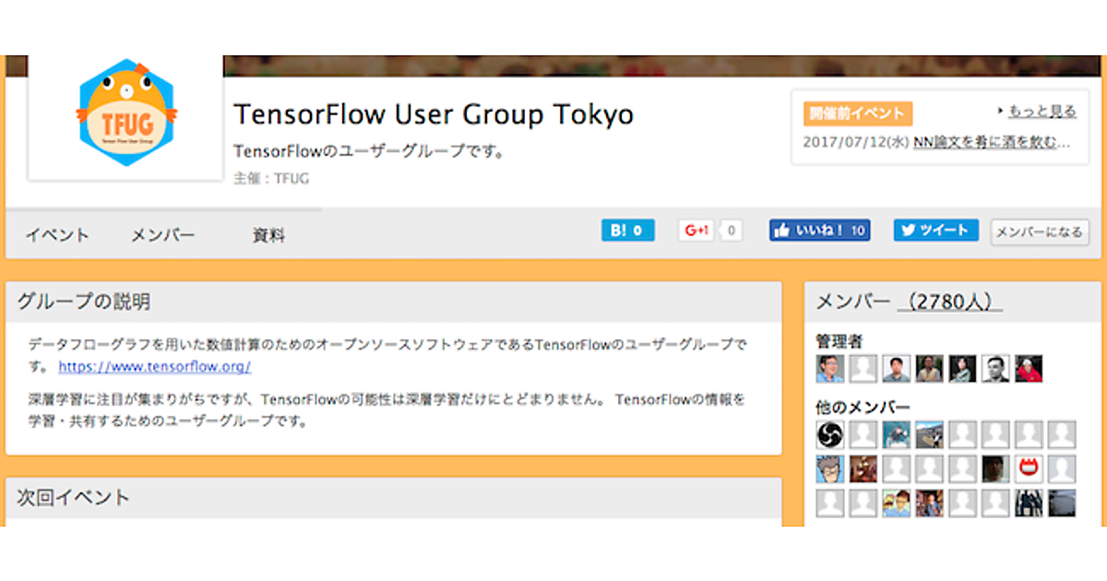
Task: Click the 次回イベント section heading
Action: (74, 497)
